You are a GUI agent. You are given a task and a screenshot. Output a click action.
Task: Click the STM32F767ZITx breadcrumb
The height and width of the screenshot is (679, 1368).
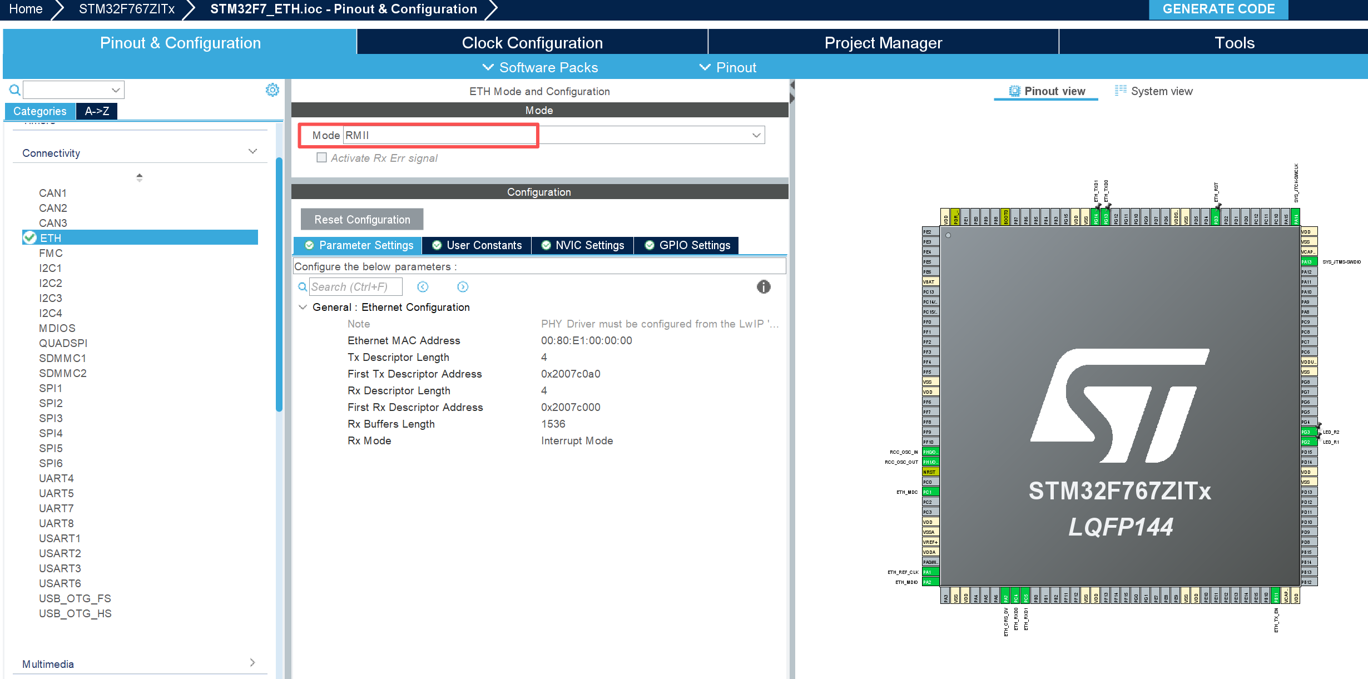coord(127,9)
